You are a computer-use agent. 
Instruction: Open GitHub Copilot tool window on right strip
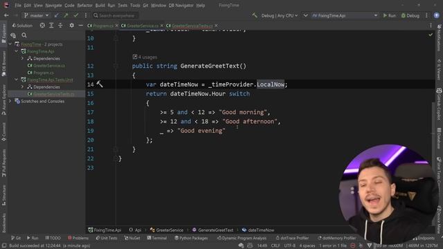pos(439,104)
